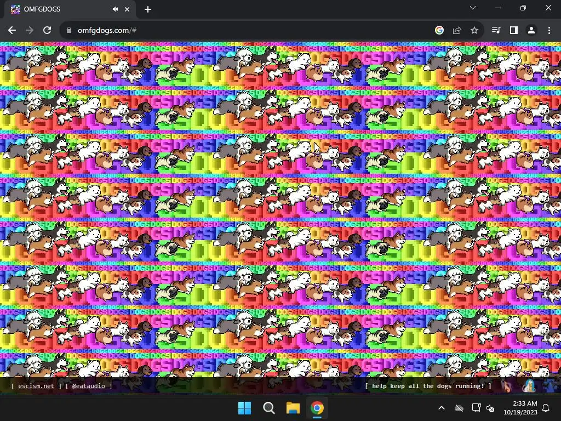Mute the OMFGDOGS tab audio icon
Image resolution: width=561 pixels, height=421 pixels.
115,9
